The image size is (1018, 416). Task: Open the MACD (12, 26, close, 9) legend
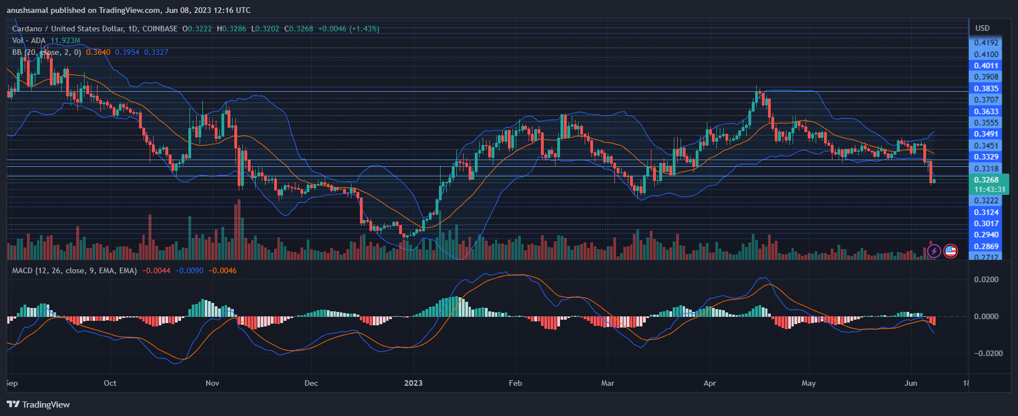[74, 270]
